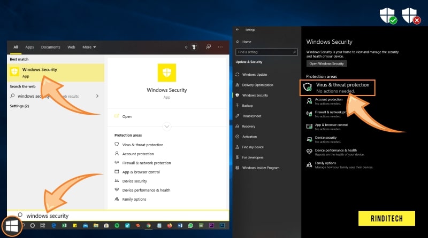The width and height of the screenshot is (428, 238).
Task: Switch to the Documents search tab
Action: 50,47
